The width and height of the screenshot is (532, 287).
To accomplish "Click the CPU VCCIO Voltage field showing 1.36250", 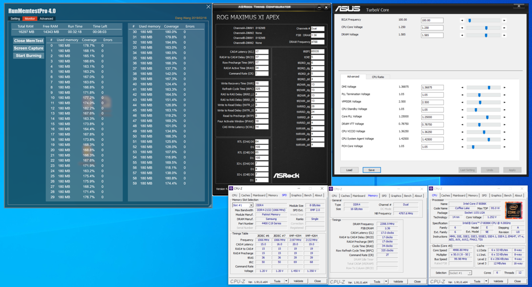I will (x=432, y=132).
